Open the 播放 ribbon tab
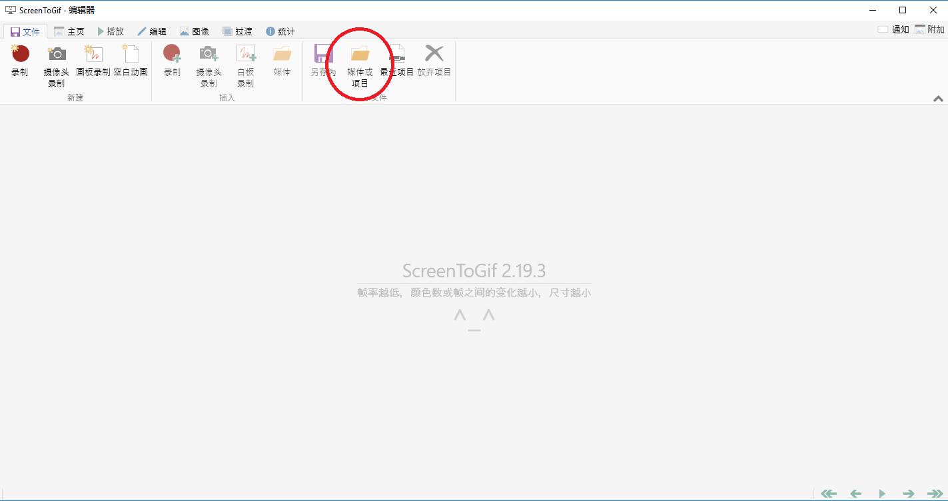The height and width of the screenshot is (501, 948). click(111, 31)
